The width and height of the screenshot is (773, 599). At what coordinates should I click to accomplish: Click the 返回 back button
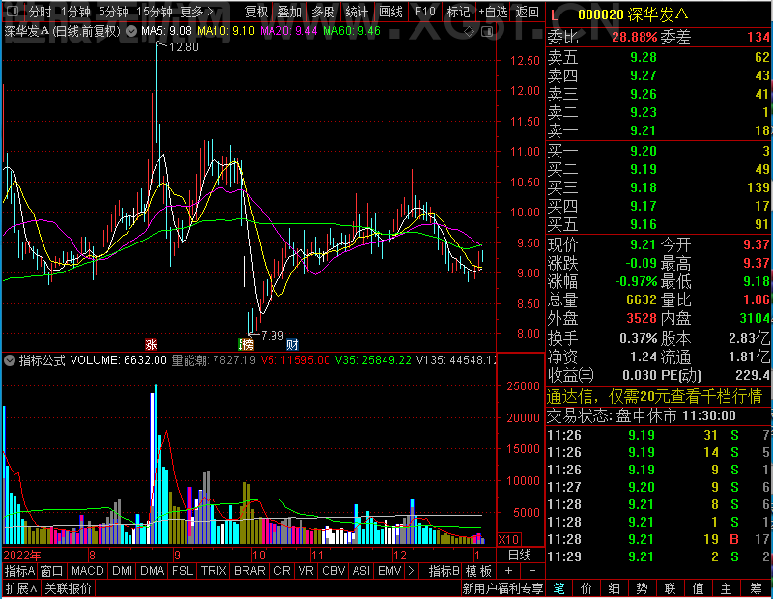(527, 12)
